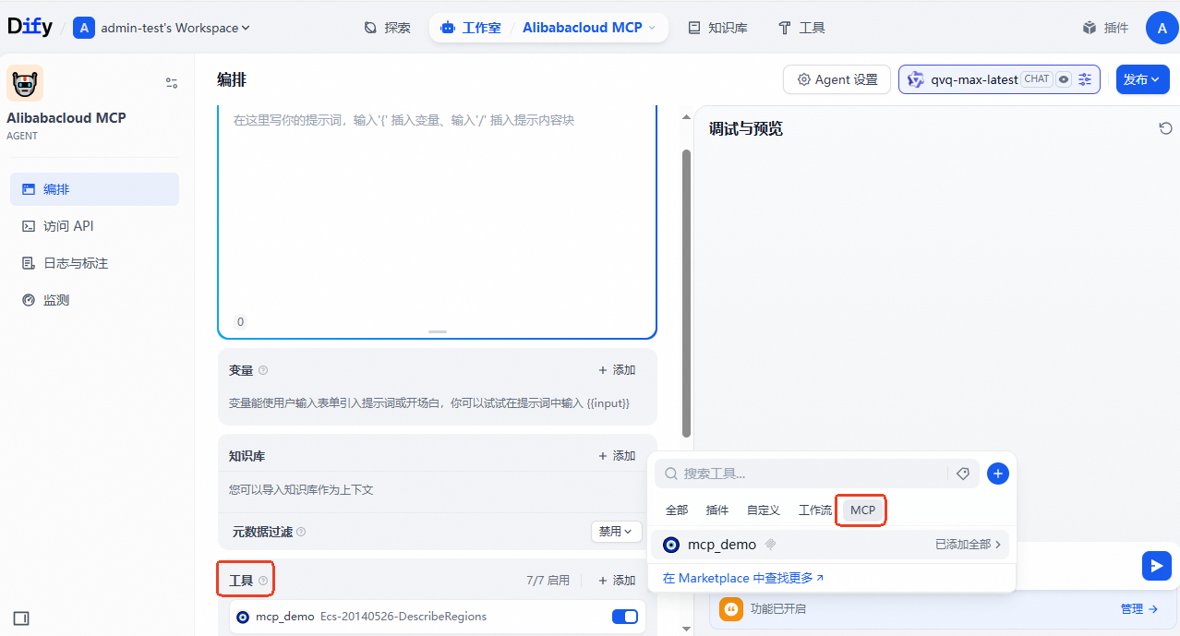Click the tool search field
The width and height of the screenshot is (1180, 636).
coord(802,474)
